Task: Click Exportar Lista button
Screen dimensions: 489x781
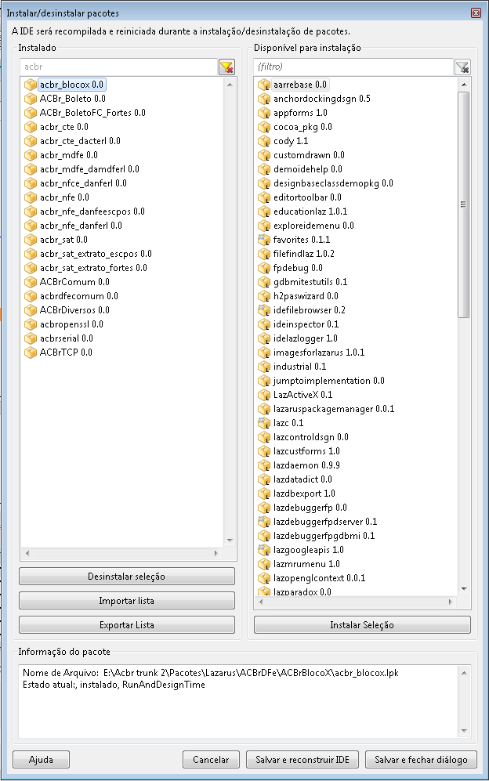Action: coord(127,625)
